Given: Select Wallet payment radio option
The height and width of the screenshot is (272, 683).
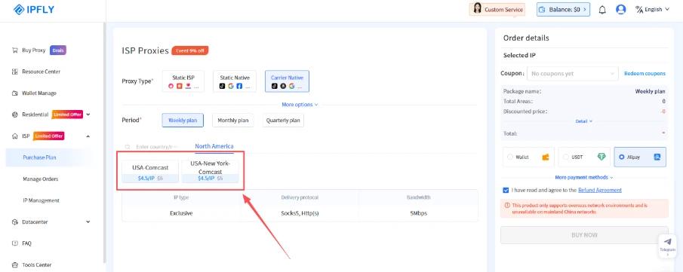Looking at the screenshot, I should click(510, 157).
